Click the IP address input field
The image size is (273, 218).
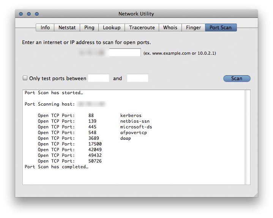click(125, 53)
